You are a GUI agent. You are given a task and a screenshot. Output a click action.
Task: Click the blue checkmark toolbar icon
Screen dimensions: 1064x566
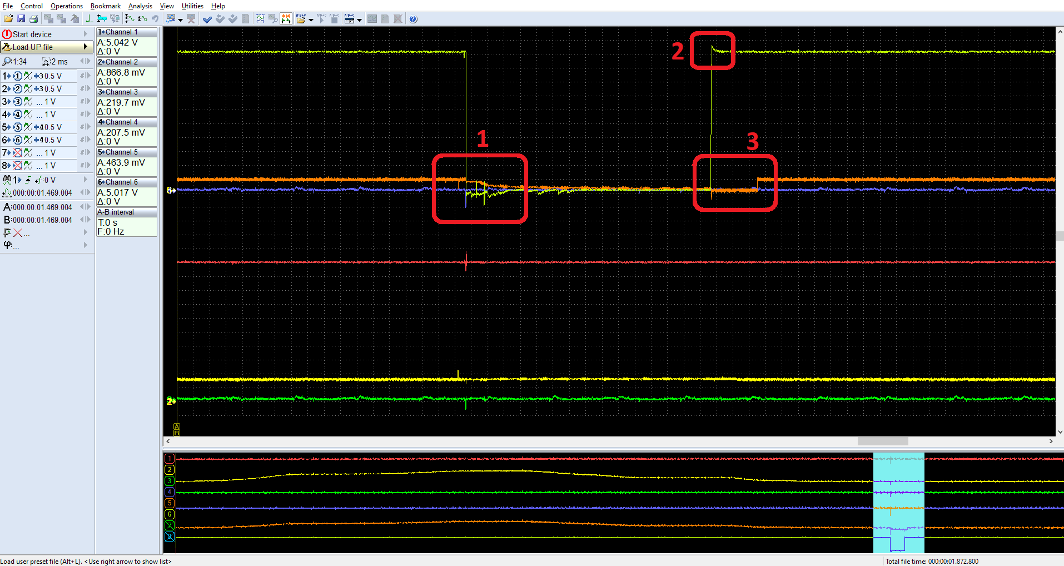(x=207, y=19)
